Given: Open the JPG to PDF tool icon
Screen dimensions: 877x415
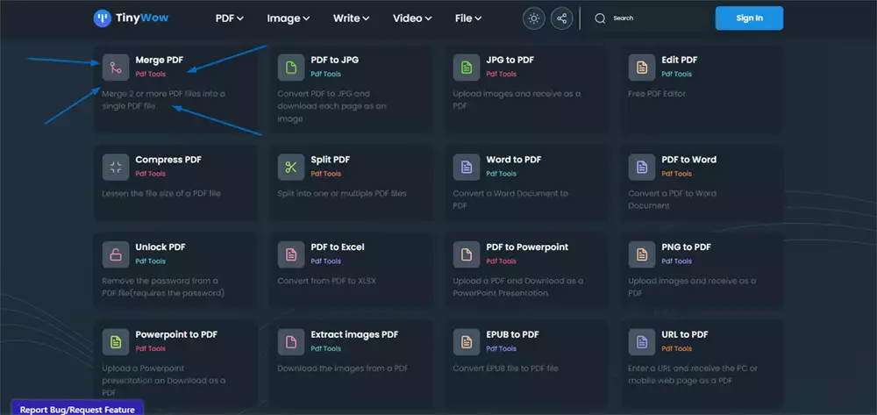Looking at the screenshot, I should click(x=467, y=68).
